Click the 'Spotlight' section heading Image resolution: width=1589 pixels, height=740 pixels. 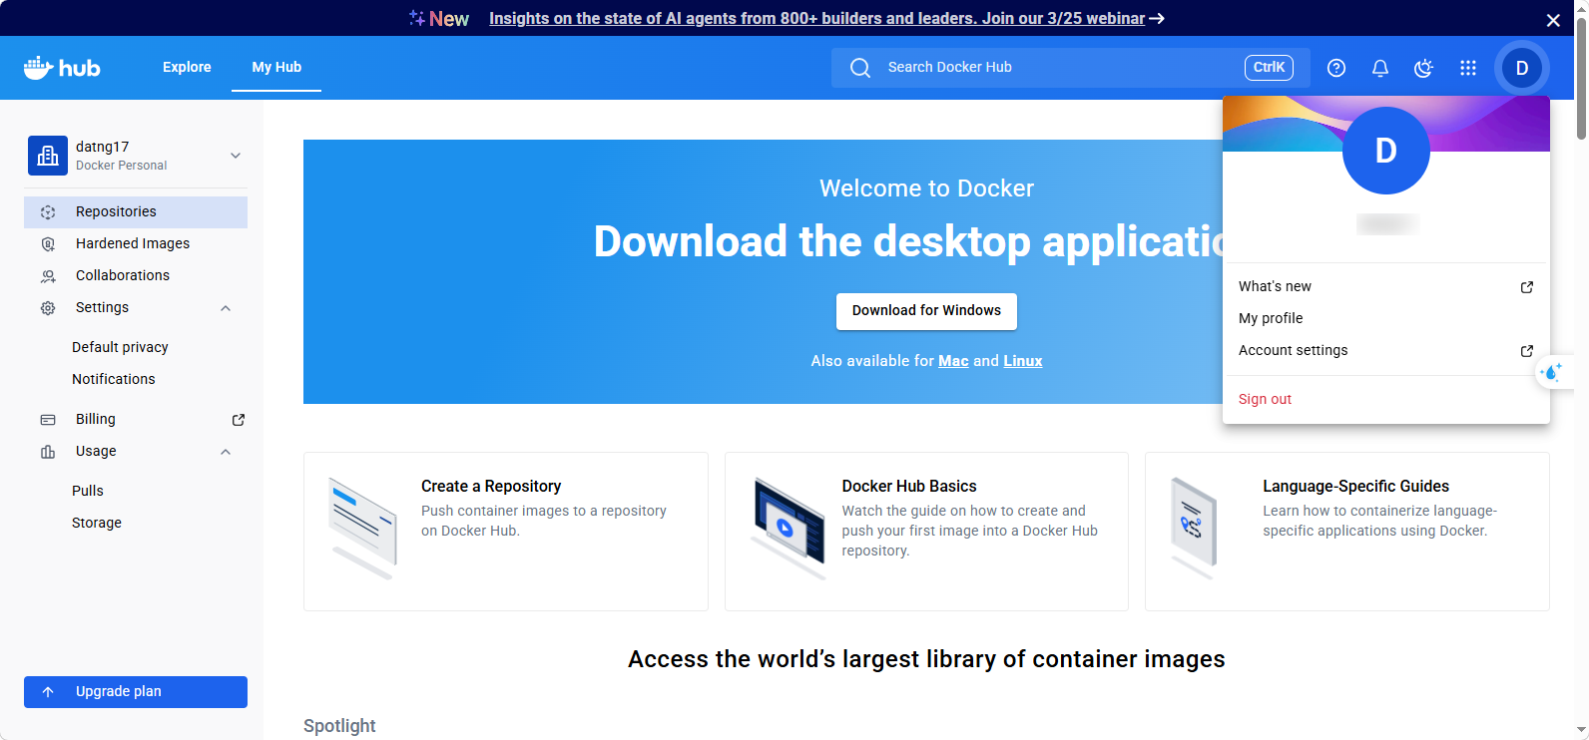[x=339, y=726]
